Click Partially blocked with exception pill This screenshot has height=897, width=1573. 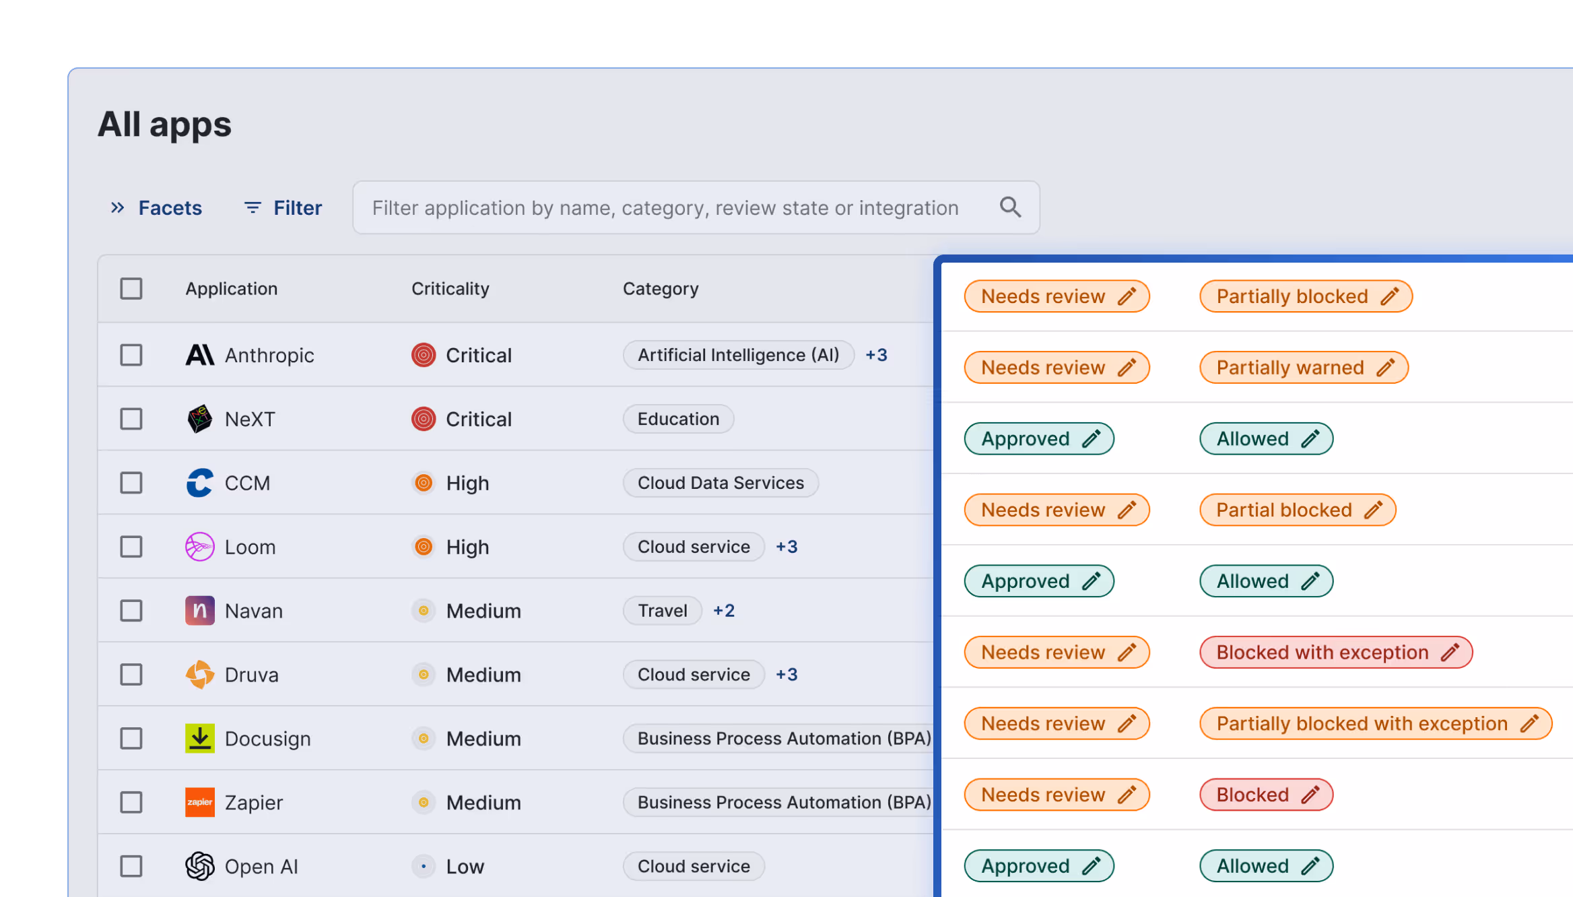point(1376,724)
